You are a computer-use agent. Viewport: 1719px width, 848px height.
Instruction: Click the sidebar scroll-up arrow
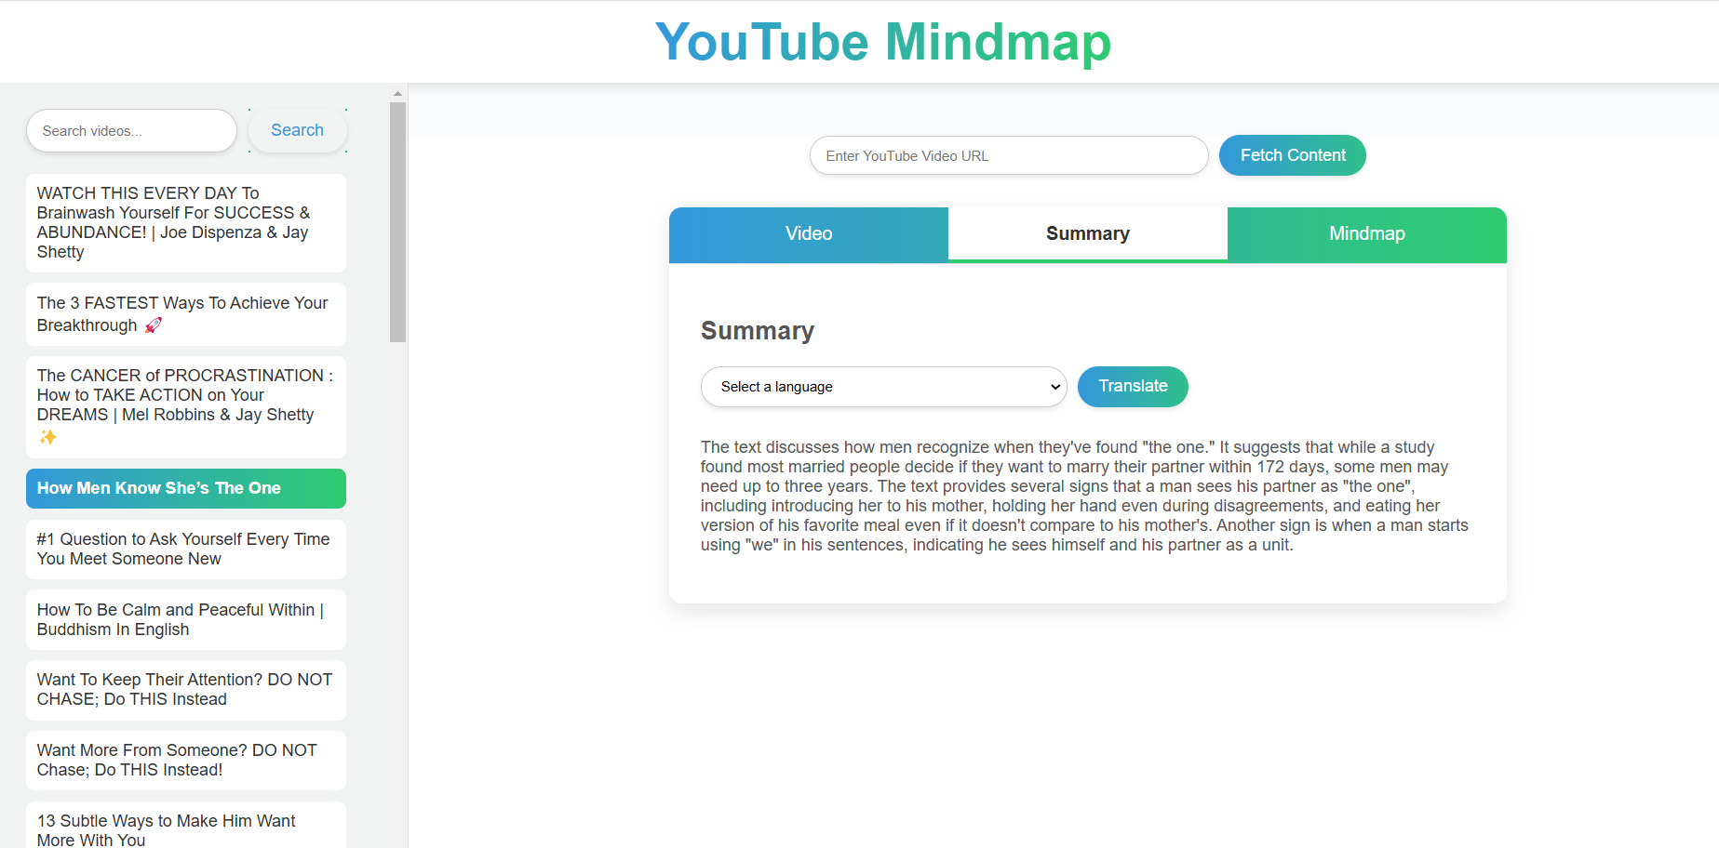(397, 93)
